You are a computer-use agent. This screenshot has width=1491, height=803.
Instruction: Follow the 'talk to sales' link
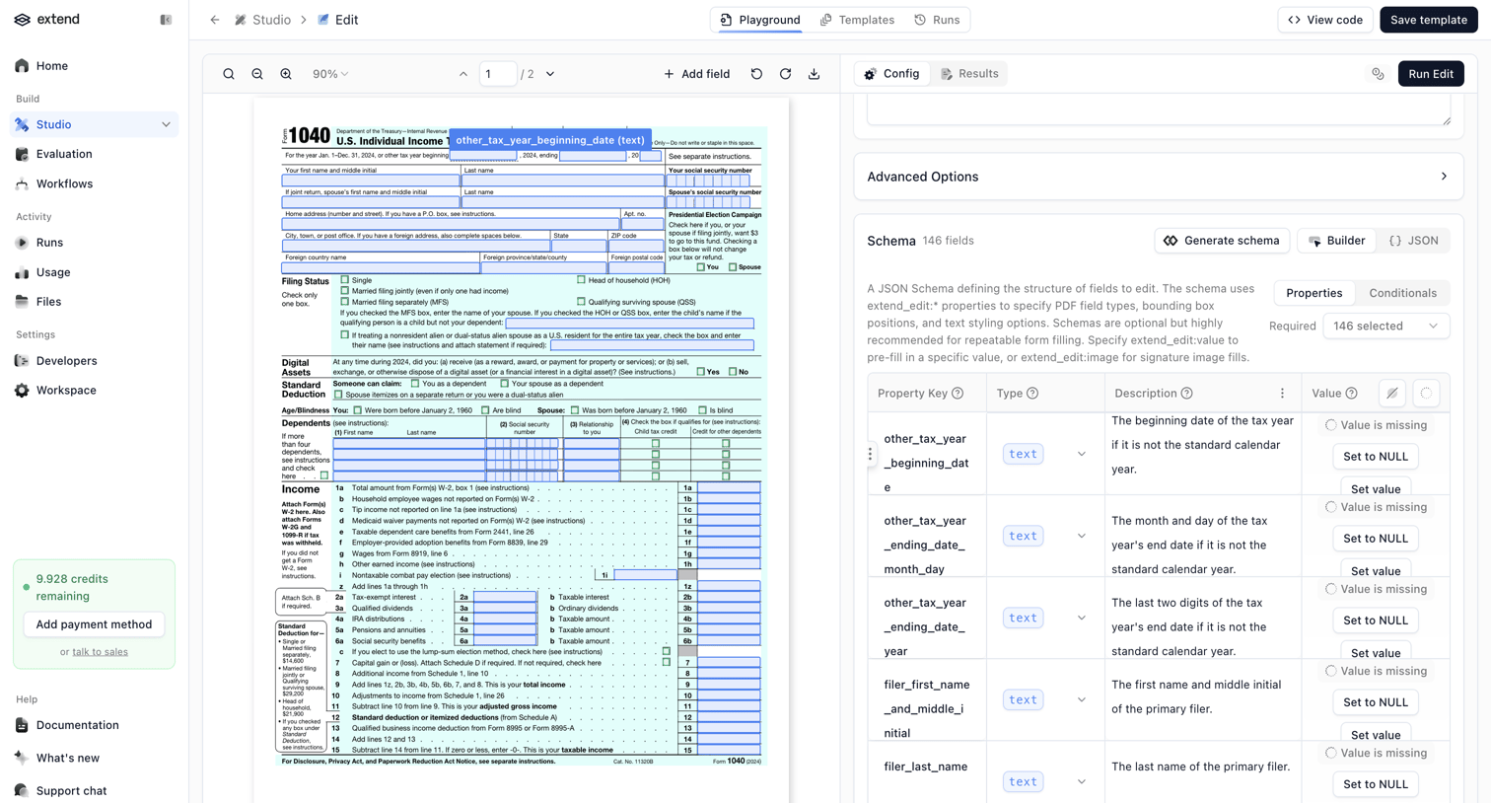click(100, 652)
